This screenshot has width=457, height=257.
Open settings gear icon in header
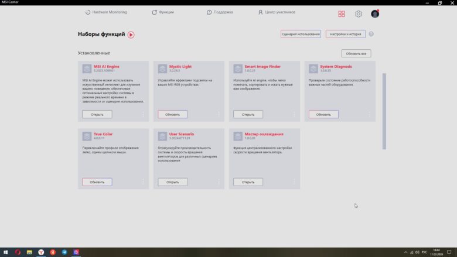click(x=359, y=13)
